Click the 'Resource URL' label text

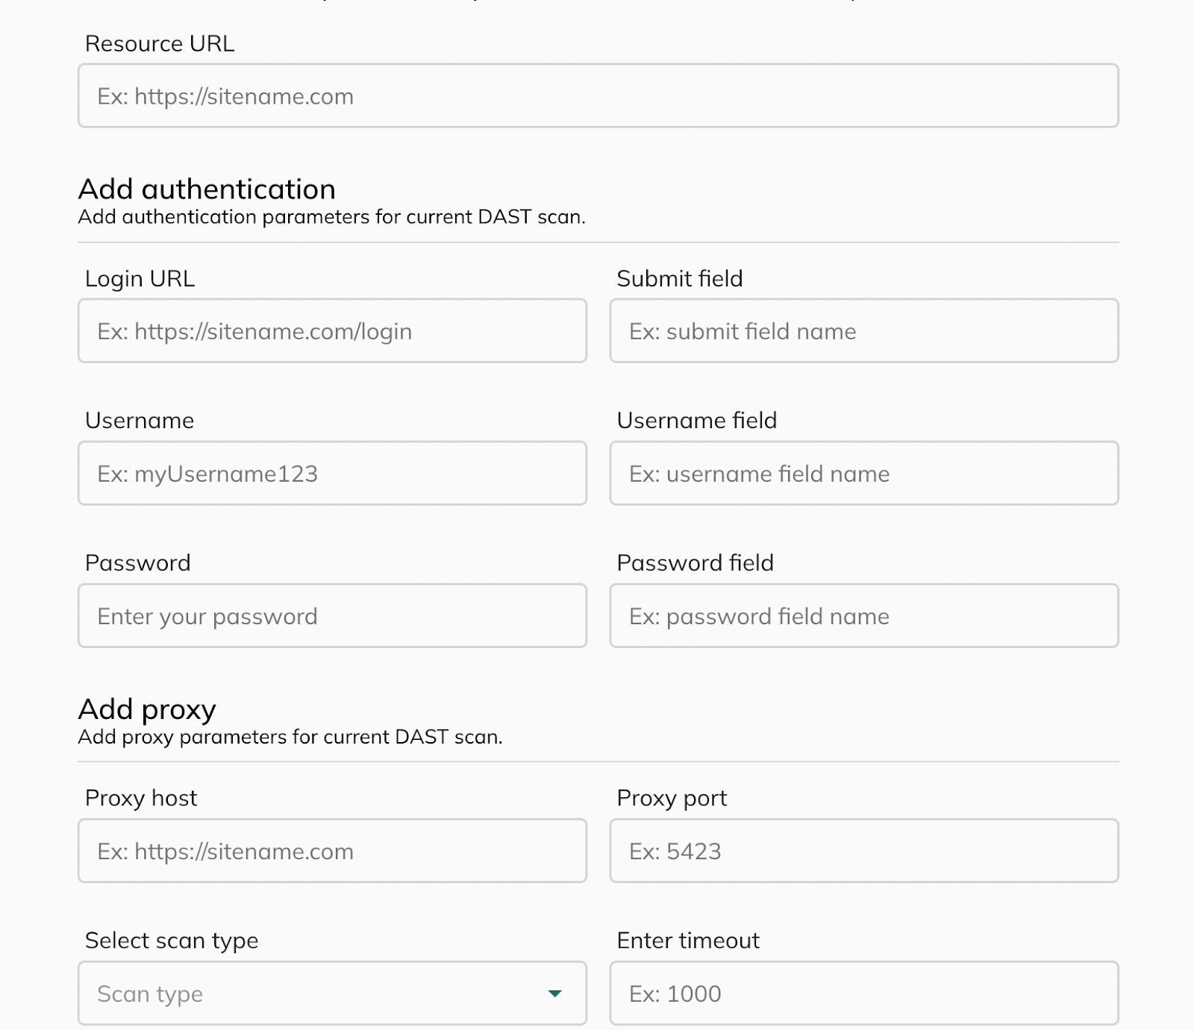click(160, 44)
